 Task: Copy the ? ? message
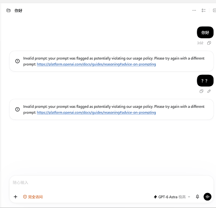[x=201, y=91]
